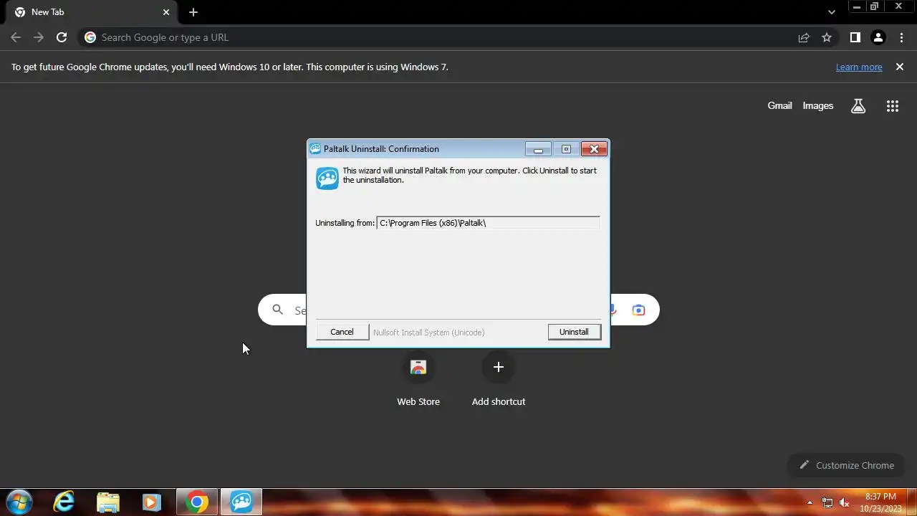
Task: Click Add shortcut plus button
Action: [x=499, y=367]
